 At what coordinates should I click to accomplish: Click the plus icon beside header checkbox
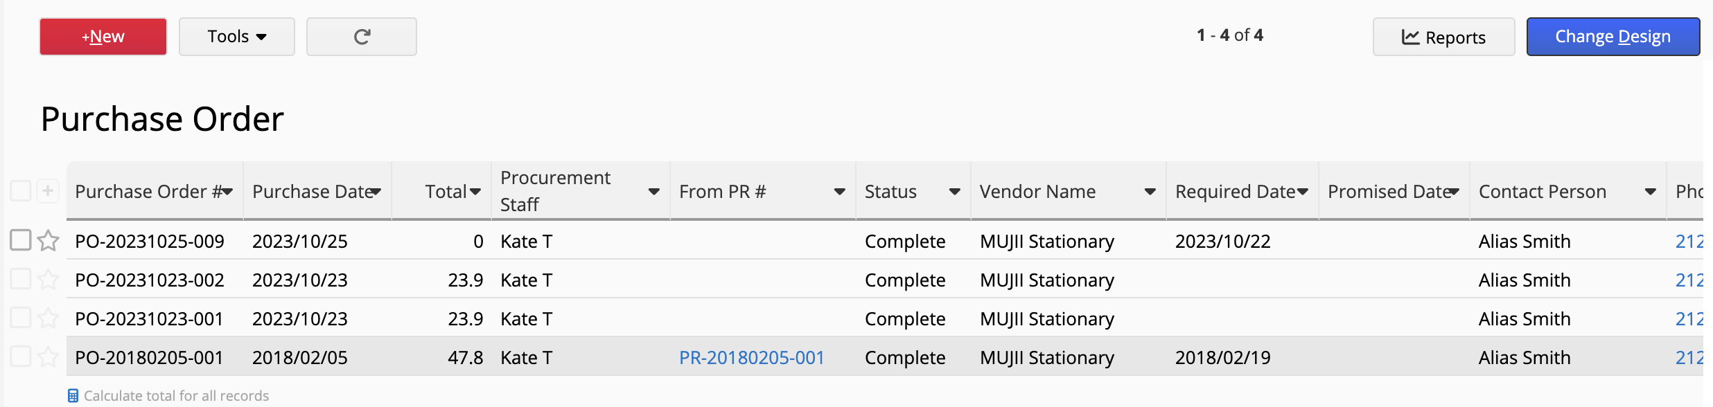pos(48,191)
